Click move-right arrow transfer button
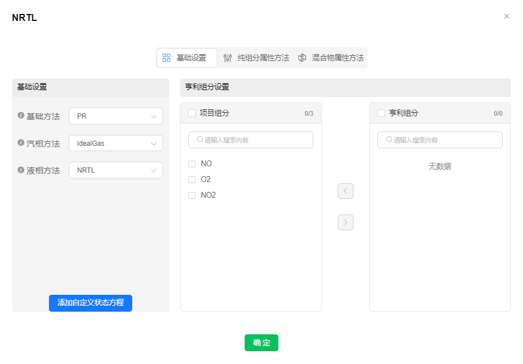 click(x=345, y=222)
